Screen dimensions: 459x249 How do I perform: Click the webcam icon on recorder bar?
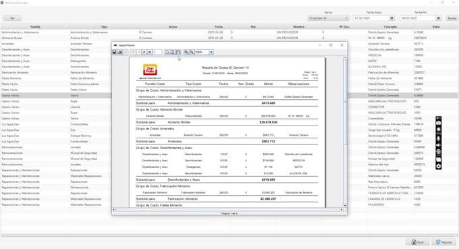(x=439, y=152)
